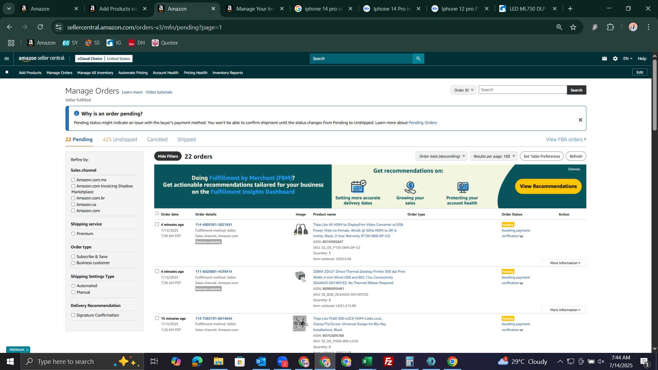Click the browser reload icon
The image size is (658, 370).
pyautogui.click(x=40, y=27)
